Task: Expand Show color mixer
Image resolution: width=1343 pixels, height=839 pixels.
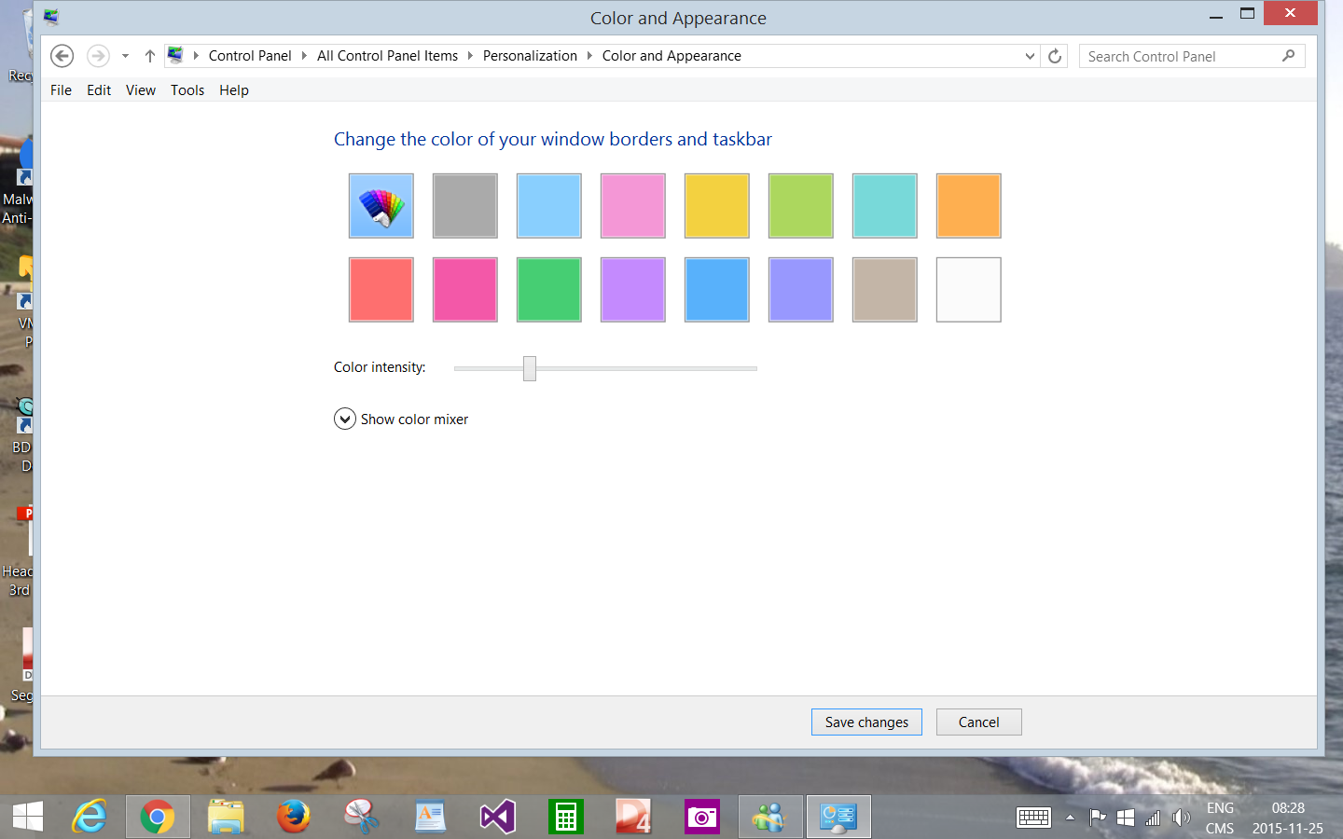Action: coord(401,419)
